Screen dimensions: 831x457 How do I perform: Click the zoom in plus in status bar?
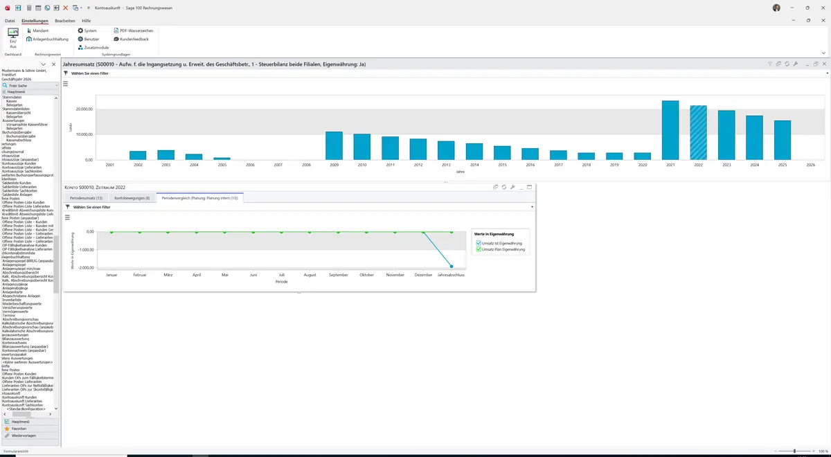[813, 451]
